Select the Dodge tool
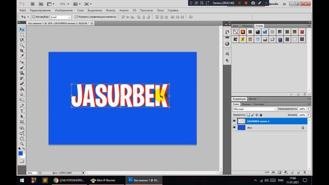This screenshot has height=185, width=329. pos(22,99)
